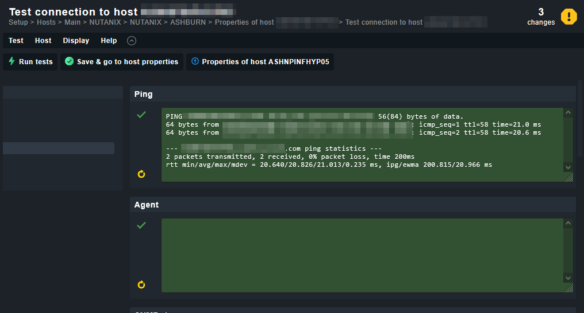Collapse the toolbar using chevron beside Help
584x313 pixels.
(x=132, y=41)
